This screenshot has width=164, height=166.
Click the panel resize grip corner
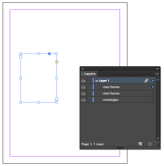click(x=158, y=144)
